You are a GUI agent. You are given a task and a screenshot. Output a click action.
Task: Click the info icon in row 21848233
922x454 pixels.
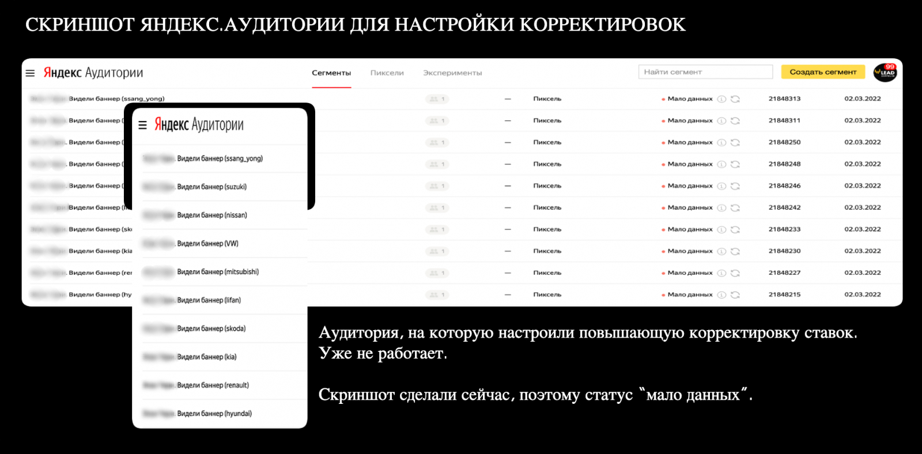click(x=721, y=229)
